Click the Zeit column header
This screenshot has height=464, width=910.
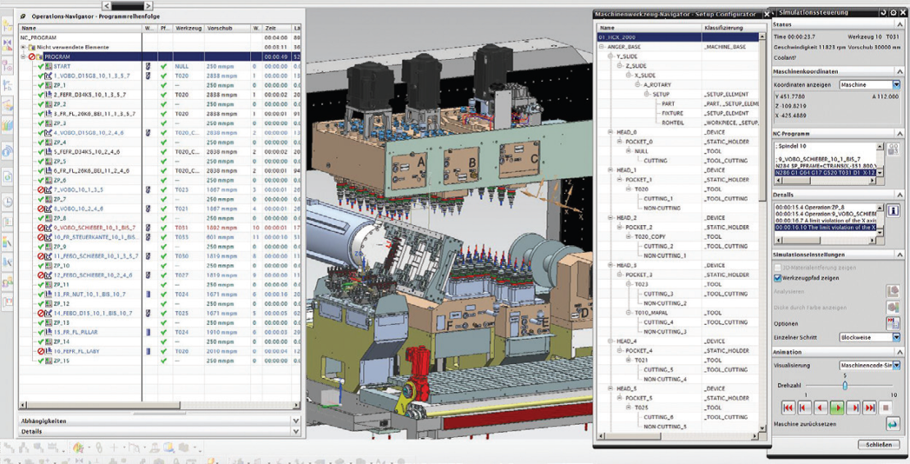pos(277,27)
